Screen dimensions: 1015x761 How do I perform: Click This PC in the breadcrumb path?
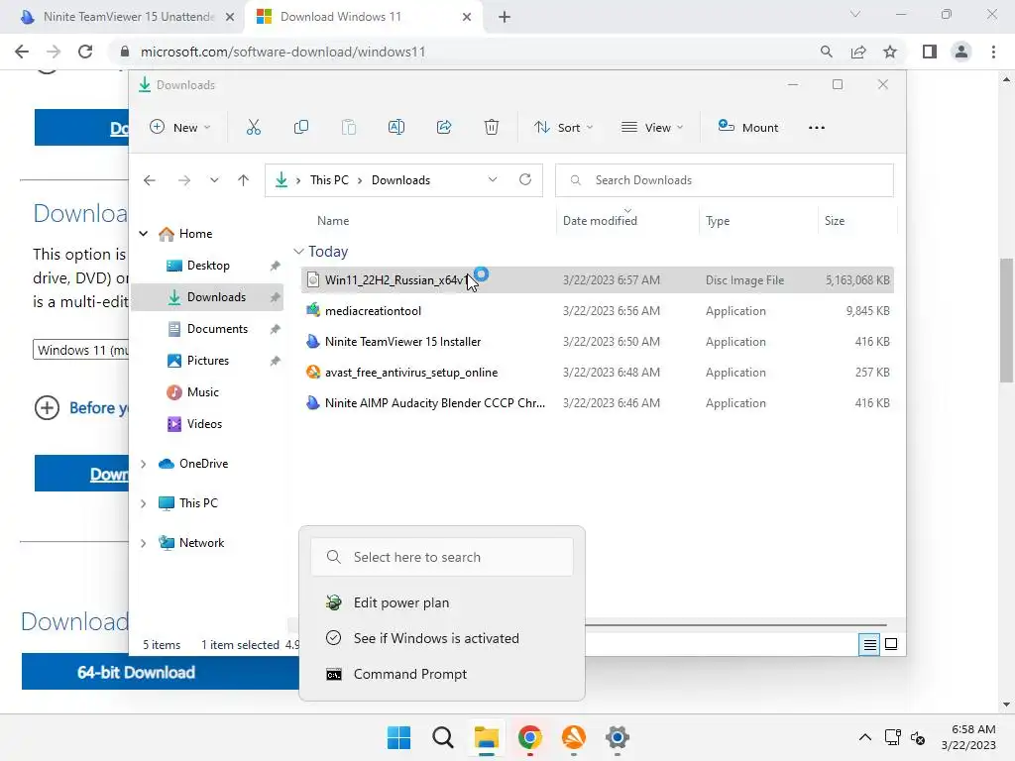[x=329, y=180]
